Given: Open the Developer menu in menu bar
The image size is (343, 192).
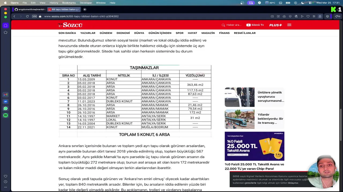Looking at the screenshot, I should (86, 3).
